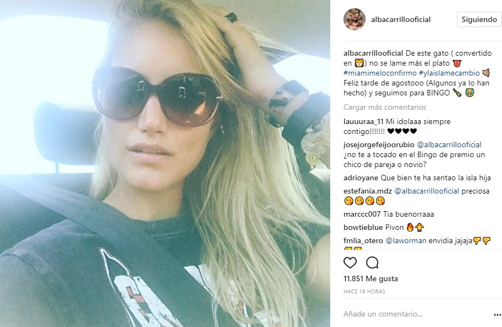Click the comment speech bubble icon

click(x=372, y=262)
